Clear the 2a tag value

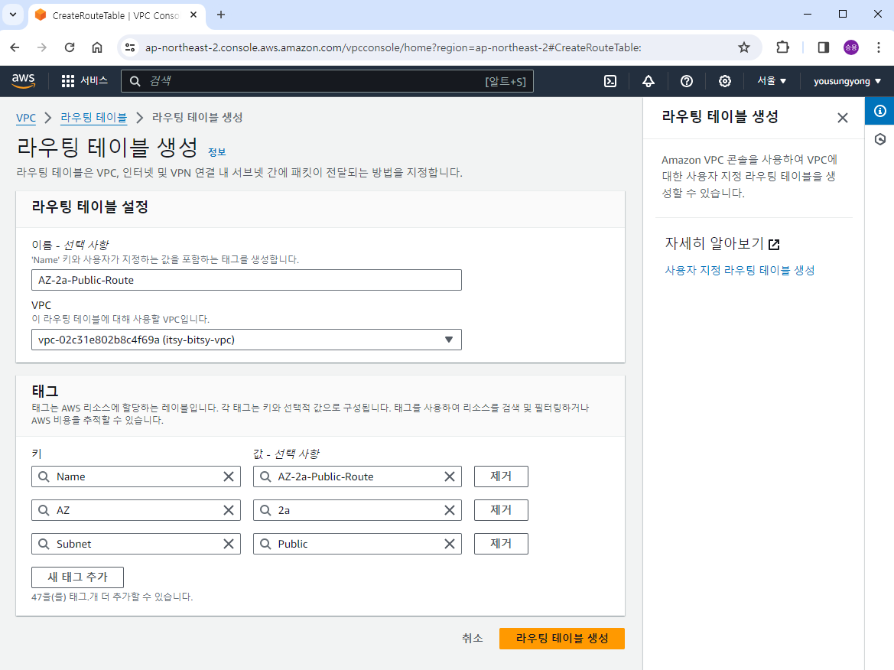(449, 510)
